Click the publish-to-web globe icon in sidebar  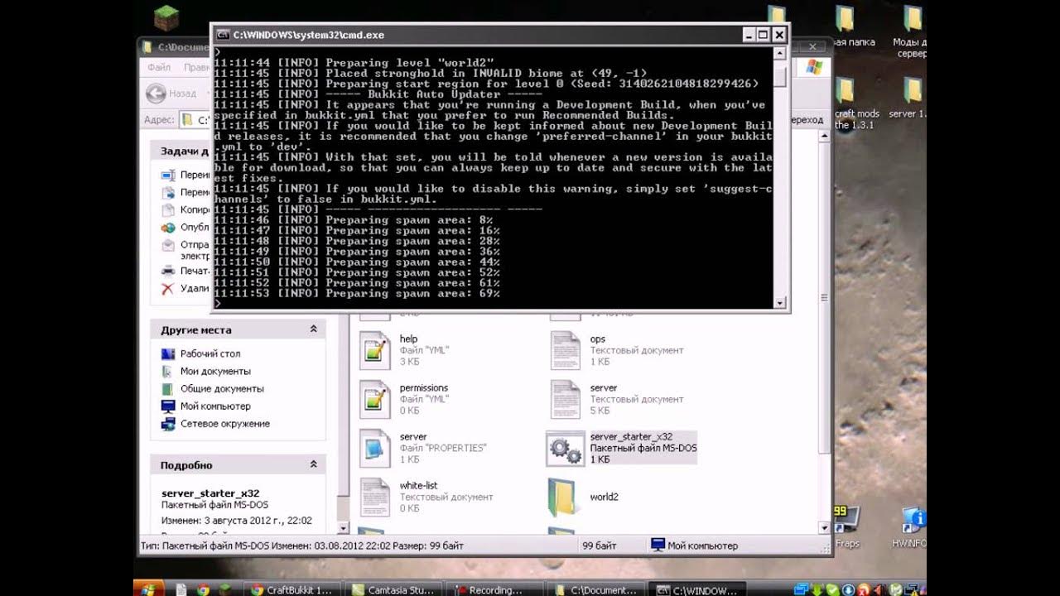pos(168,227)
